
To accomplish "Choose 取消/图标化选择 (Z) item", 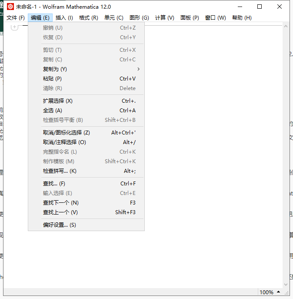I will pos(87,133).
